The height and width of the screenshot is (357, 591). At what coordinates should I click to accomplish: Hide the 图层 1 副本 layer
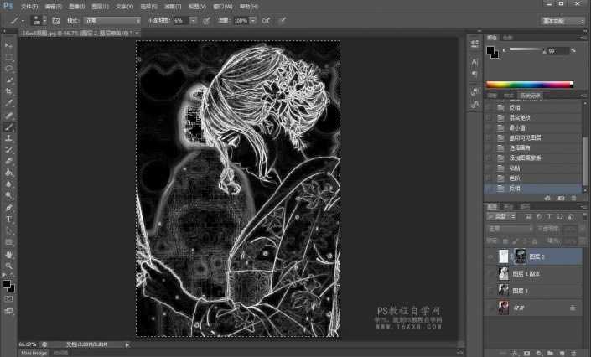490,273
